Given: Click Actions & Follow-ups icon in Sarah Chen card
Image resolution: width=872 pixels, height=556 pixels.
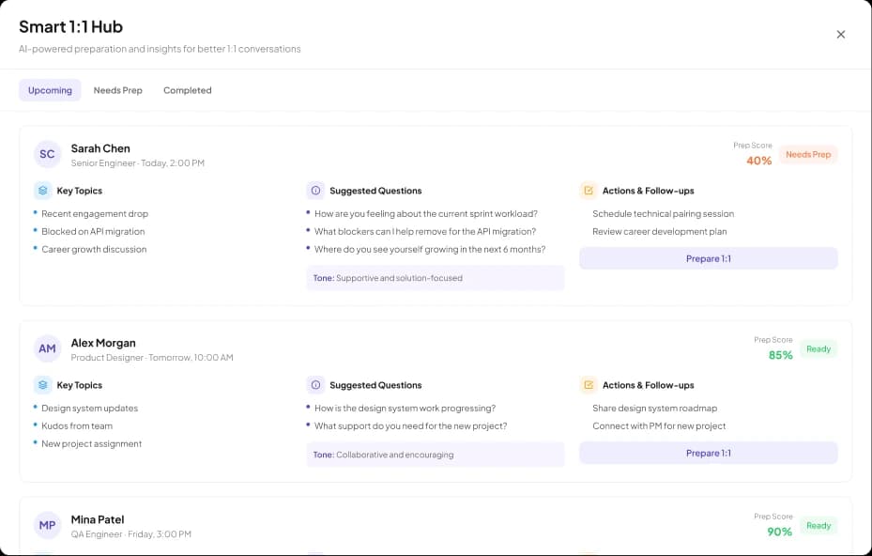Looking at the screenshot, I should pos(589,191).
